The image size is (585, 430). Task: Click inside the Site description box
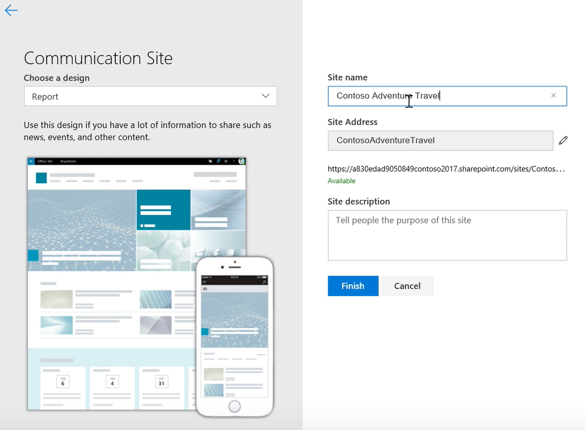[x=447, y=235]
